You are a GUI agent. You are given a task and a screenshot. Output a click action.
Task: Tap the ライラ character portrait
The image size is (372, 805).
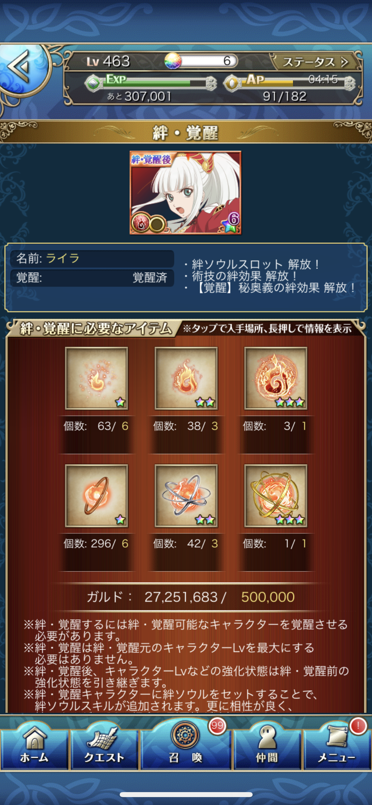point(186,193)
